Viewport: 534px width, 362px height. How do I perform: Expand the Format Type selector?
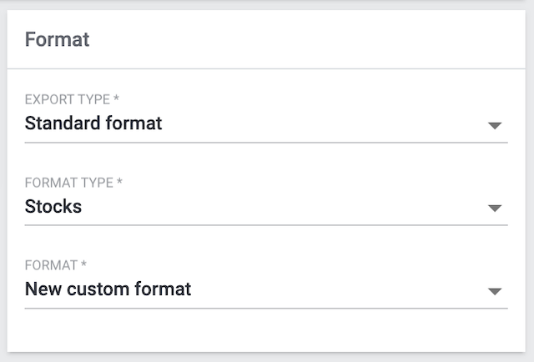(265, 207)
